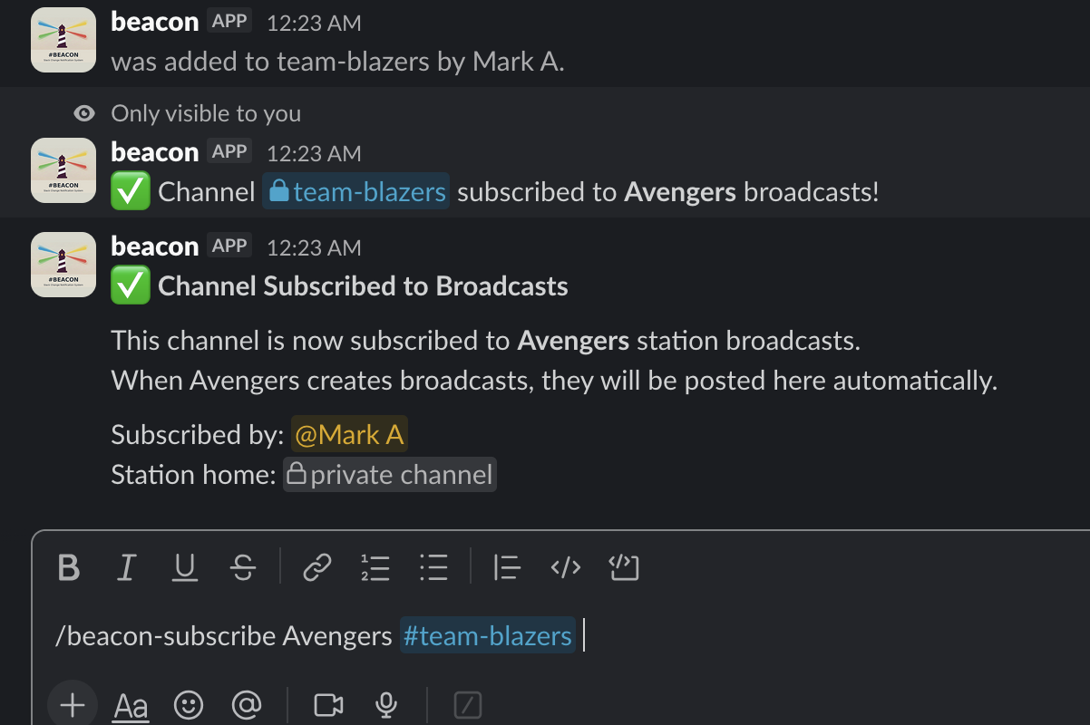The image size is (1090, 725).
Task: Select the strikethrough formatting icon
Action: [244, 568]
